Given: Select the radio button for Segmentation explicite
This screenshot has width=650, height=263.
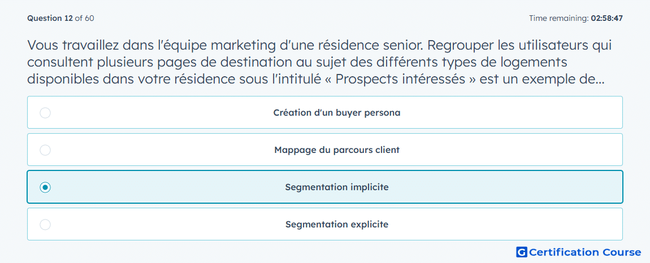Looking at the screenshot, I should 45,225.
